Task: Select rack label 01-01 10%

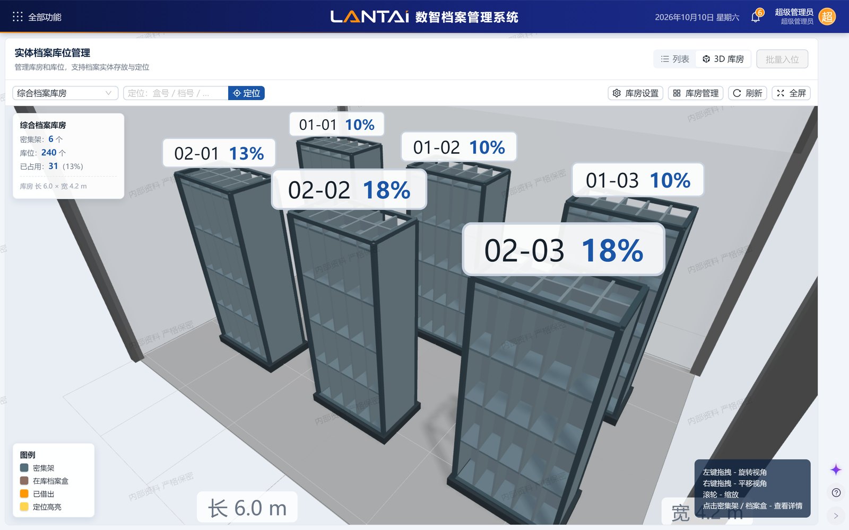Action: [x=336, y=125]
